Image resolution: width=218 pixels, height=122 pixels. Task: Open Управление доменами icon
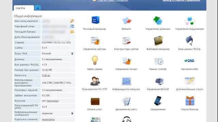point(158,20)
